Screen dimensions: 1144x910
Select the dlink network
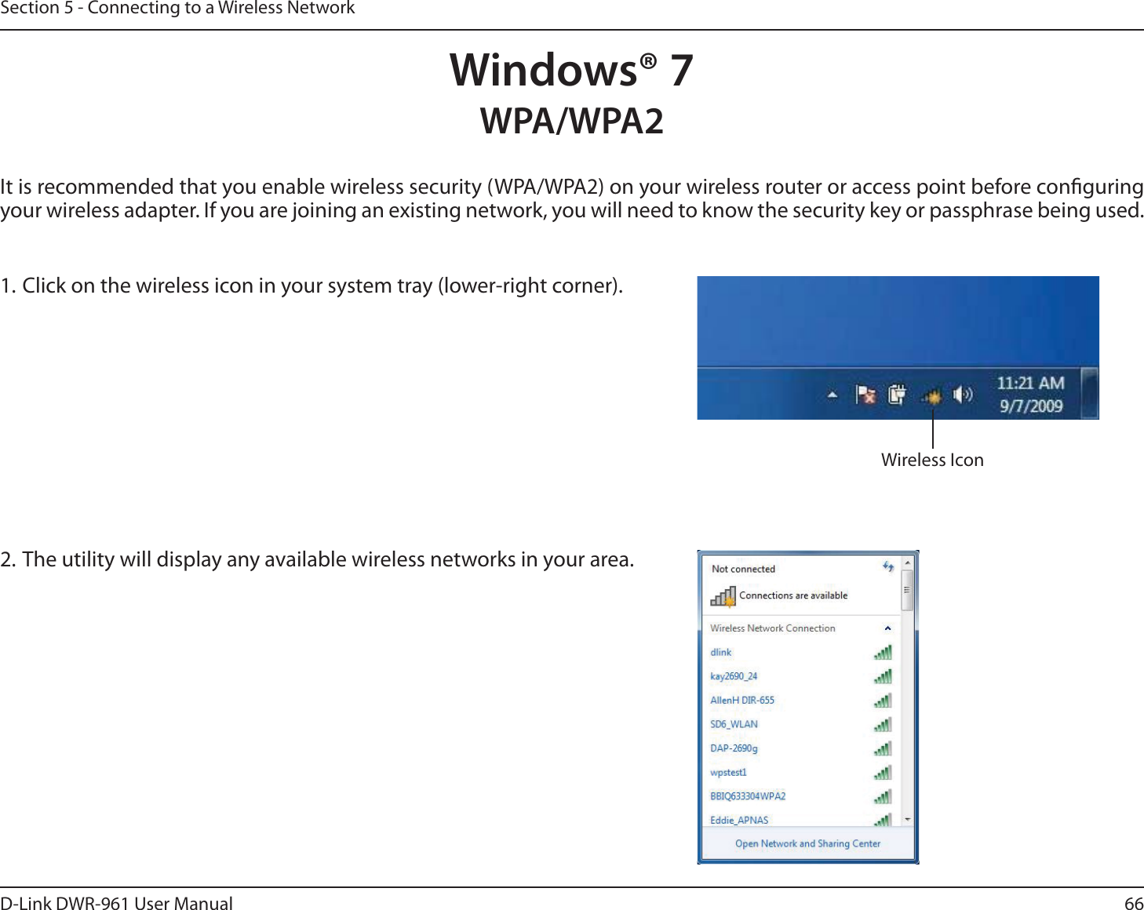point(800,653)
